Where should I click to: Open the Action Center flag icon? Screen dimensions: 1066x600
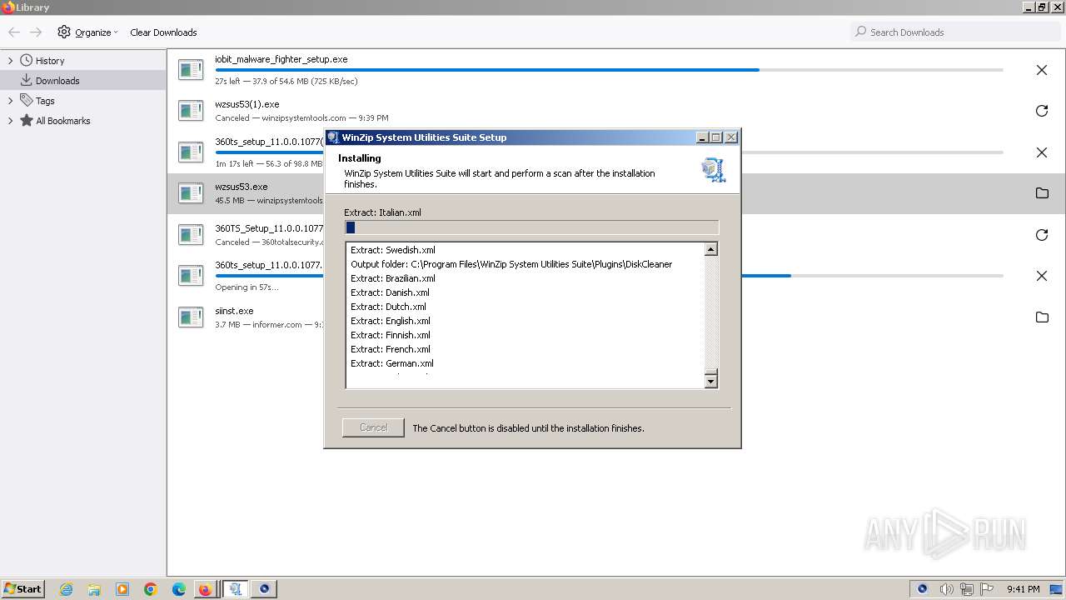[x=986, y=589]
